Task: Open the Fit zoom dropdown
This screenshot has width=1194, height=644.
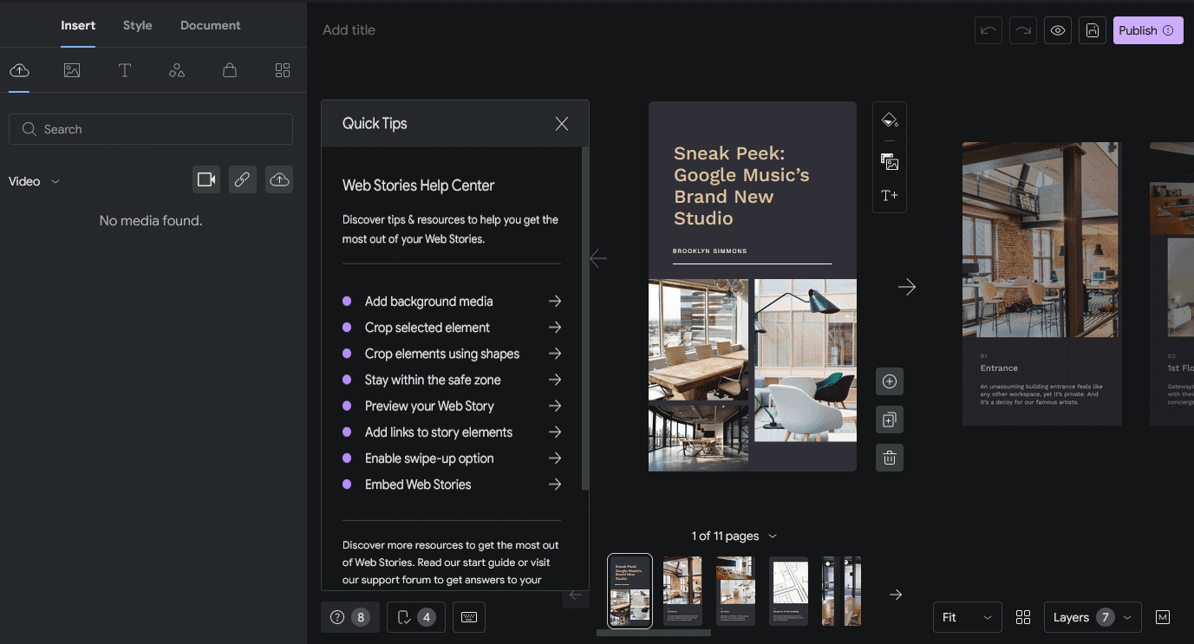Action: [x=968, y=617]
